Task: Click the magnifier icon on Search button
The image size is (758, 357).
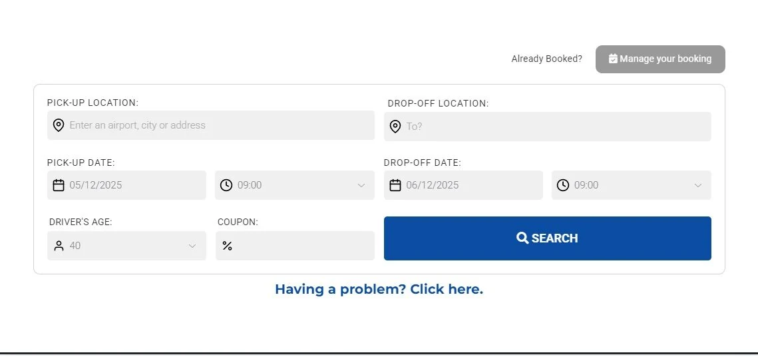Action: click(522, 238)
